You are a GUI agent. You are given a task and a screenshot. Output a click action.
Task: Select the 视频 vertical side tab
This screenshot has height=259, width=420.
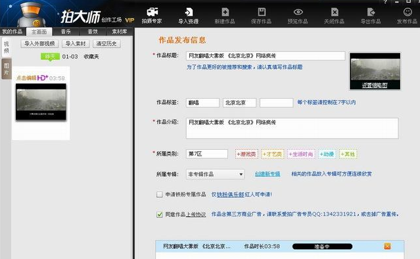pyautogui.click(x=6, y=47)
